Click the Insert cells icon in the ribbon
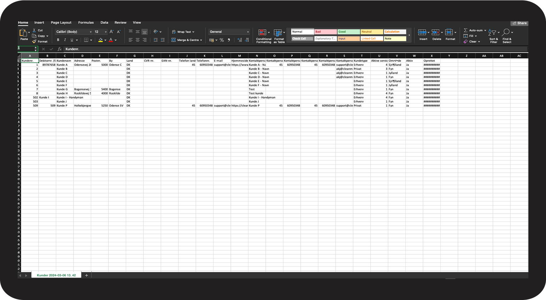The width and height of the screenshot is (546, 300). [422, 32]
